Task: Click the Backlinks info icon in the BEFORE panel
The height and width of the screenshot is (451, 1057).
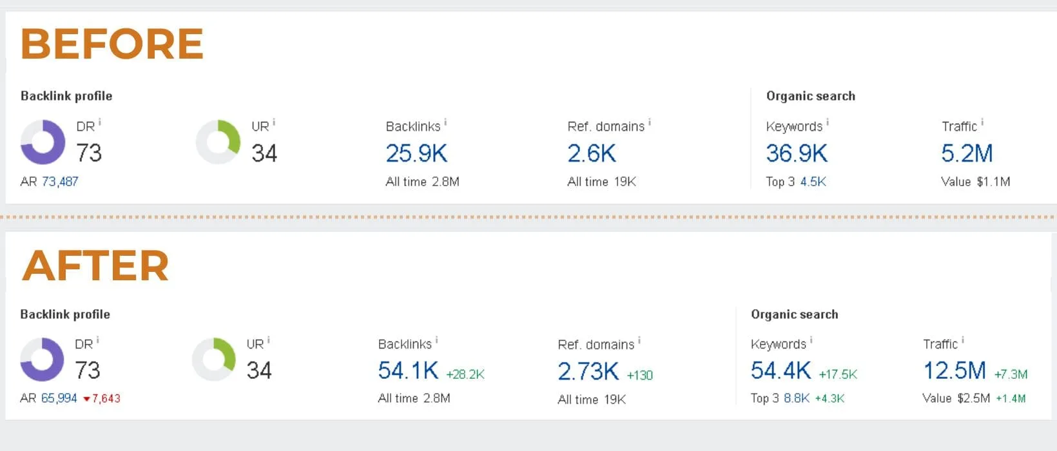Action: (x=445, y=122)
